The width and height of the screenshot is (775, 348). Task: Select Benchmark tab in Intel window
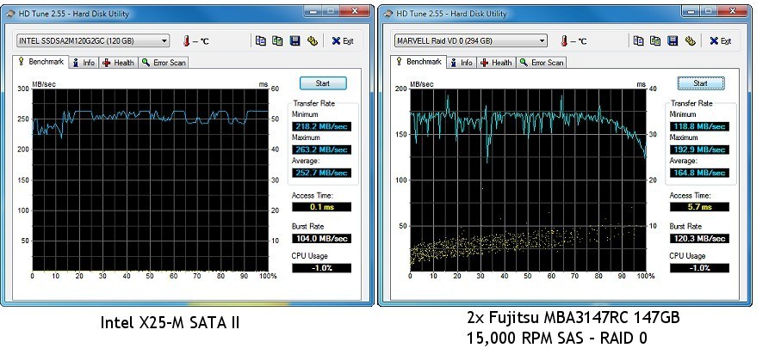(x=41, y=62)
